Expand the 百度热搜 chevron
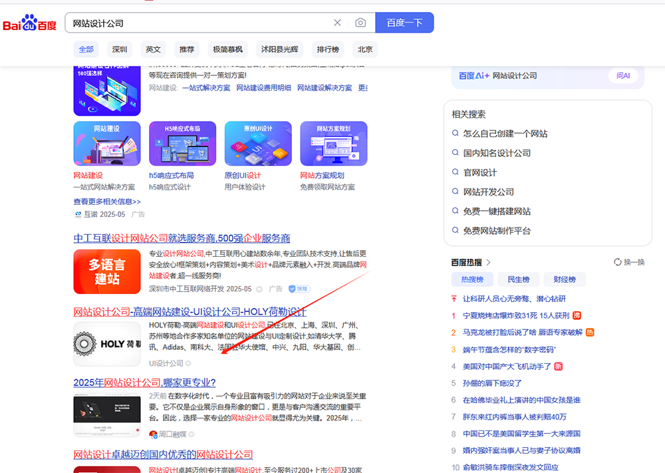The height and width of the screenshot is (473, 665). (489, 263)
